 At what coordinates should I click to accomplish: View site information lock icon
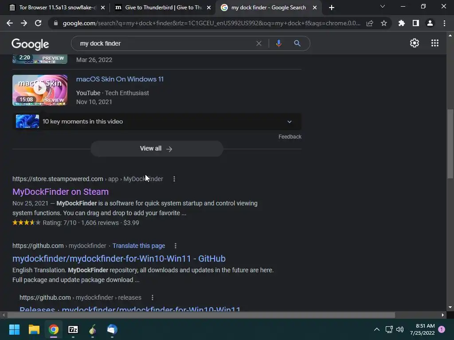(56, 23)
